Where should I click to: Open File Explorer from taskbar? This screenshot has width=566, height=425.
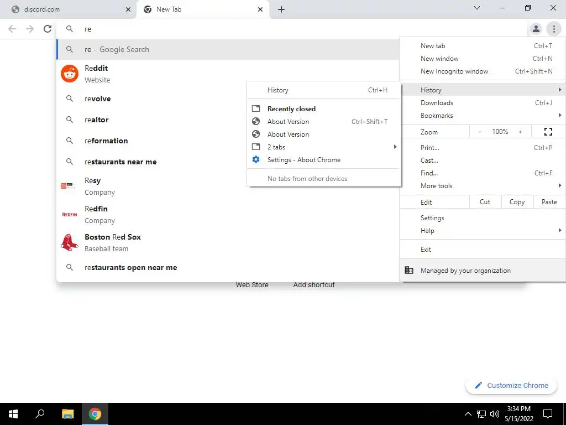click(67, 414)
